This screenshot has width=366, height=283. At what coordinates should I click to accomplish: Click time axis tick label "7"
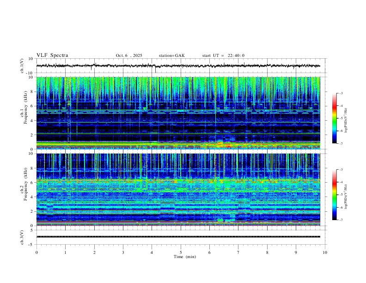click(x=238, y=252)
